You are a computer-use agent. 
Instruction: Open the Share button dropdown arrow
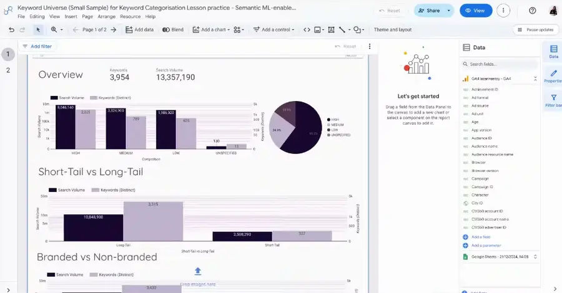(x=448, y=11)
